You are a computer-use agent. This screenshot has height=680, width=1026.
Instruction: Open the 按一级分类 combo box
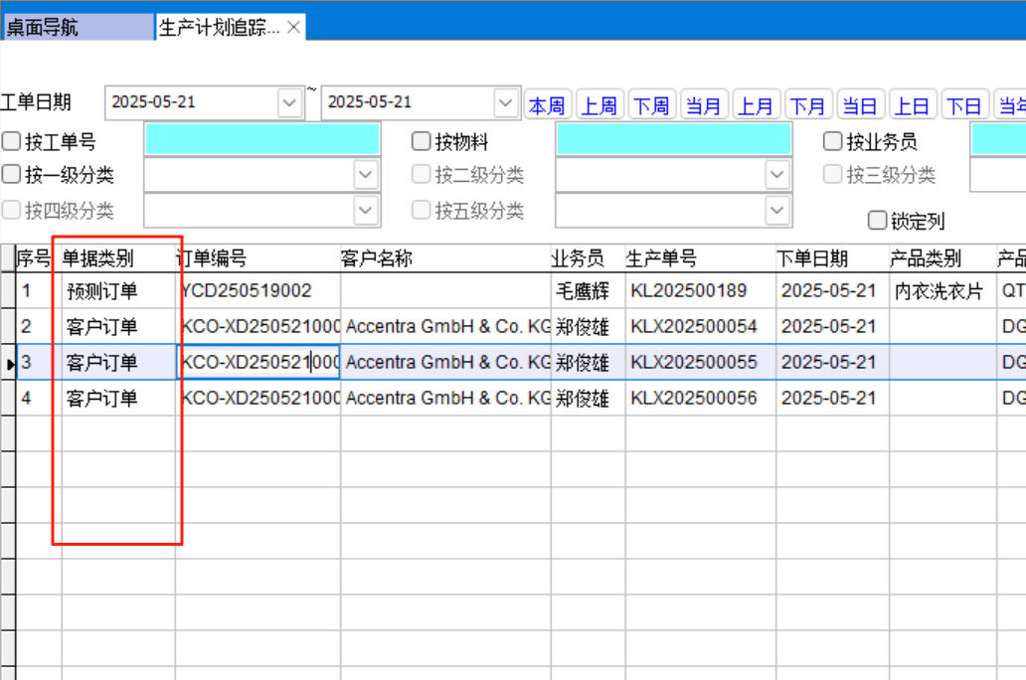[x=364, y=176]
